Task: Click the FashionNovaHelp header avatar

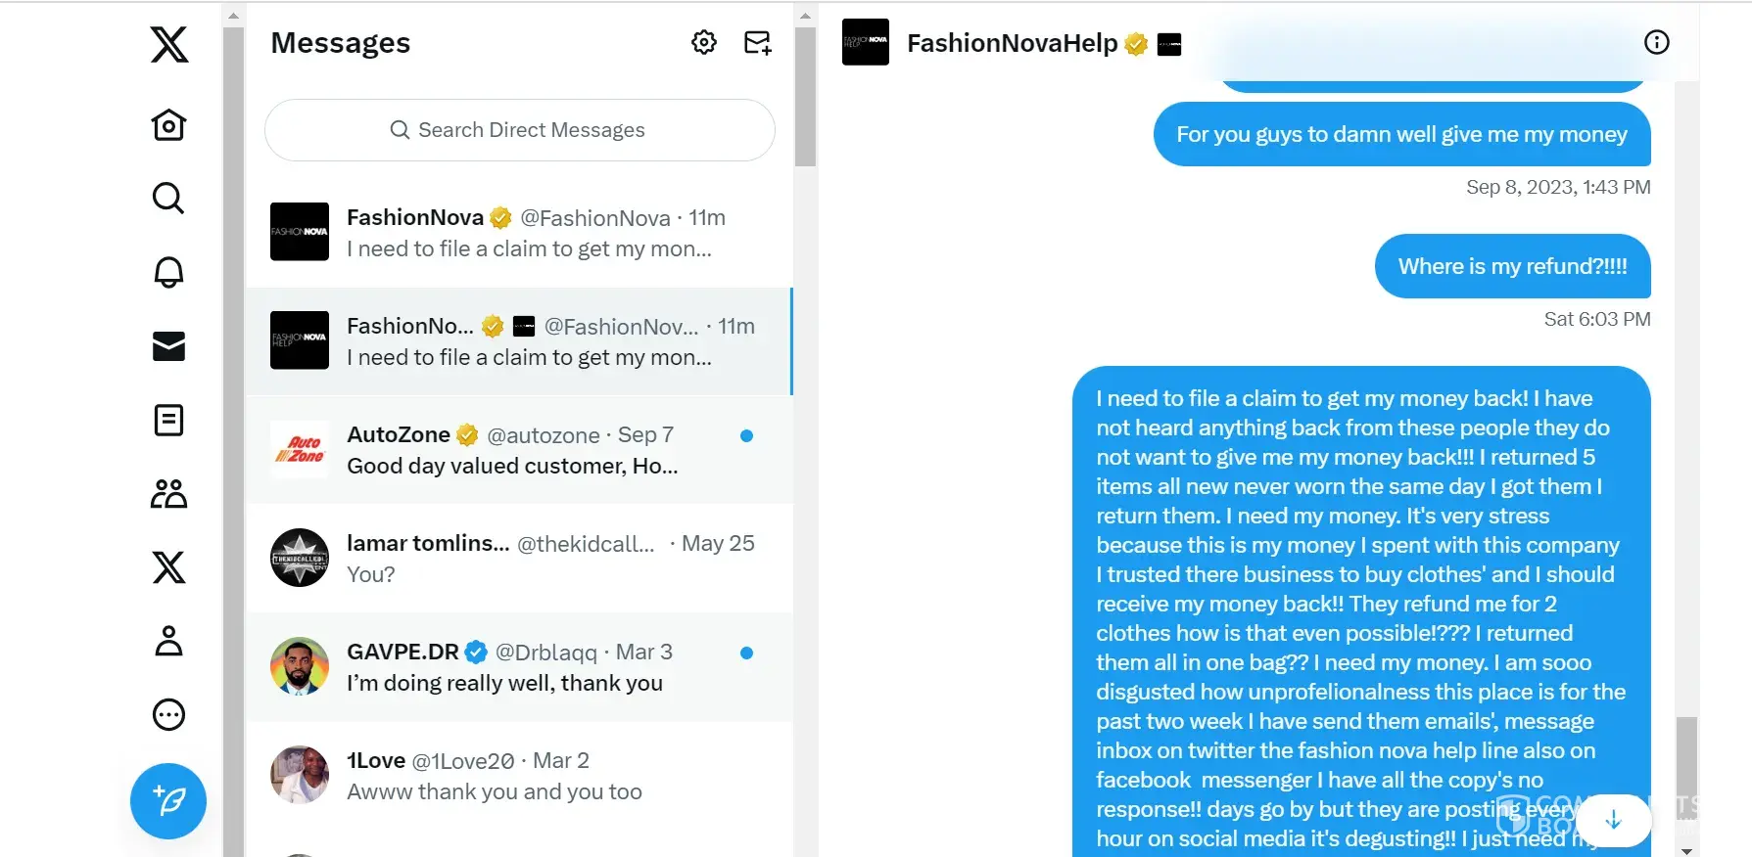Action: pos(866,42)
